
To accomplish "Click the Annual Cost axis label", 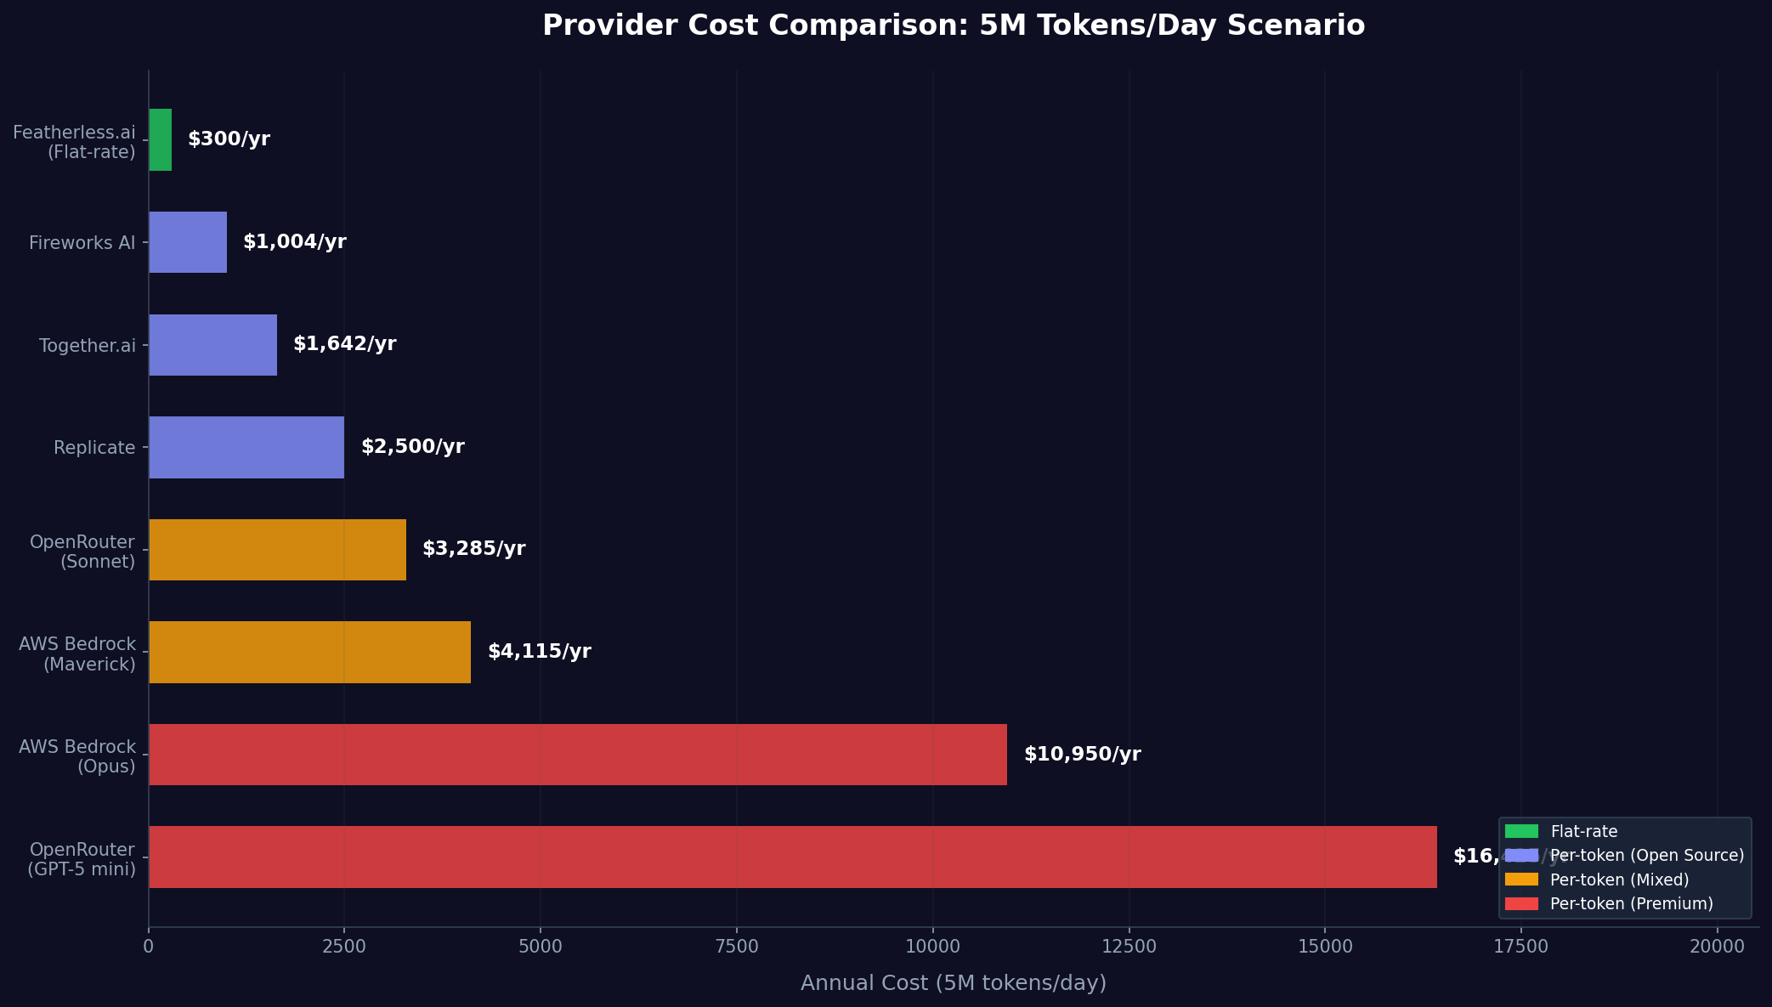I will [953, 982].
